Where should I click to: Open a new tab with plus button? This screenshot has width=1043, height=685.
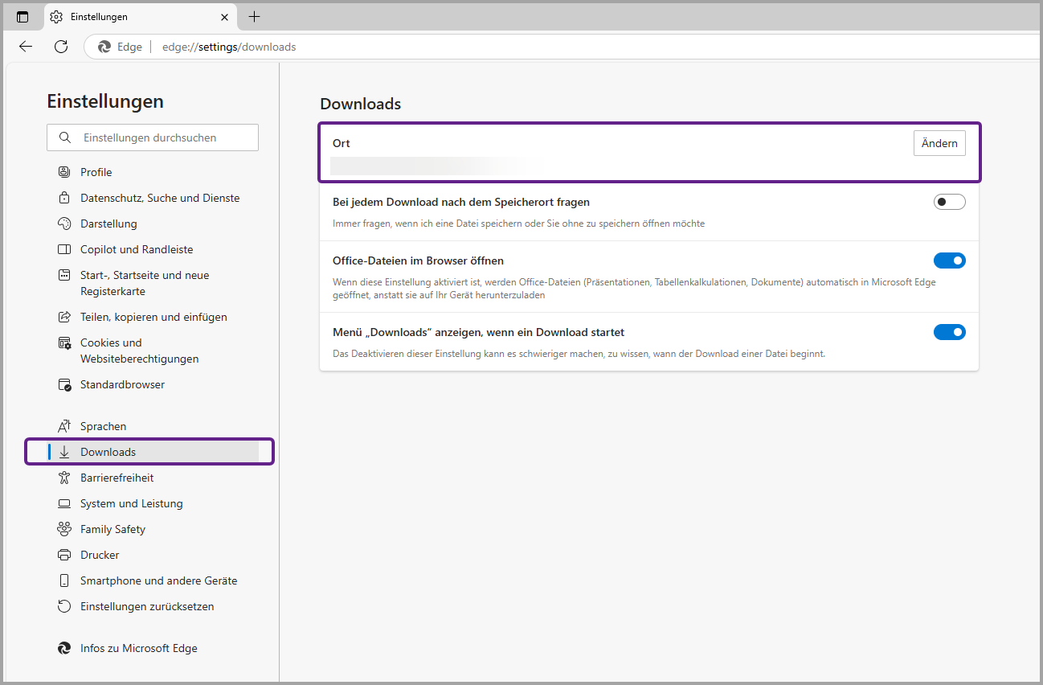[x=254, y=17]
